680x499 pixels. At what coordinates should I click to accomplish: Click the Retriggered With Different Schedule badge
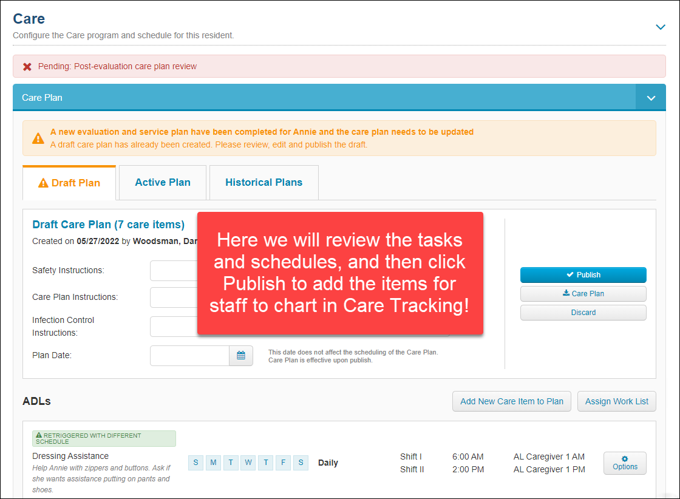[x=104, y=438]
